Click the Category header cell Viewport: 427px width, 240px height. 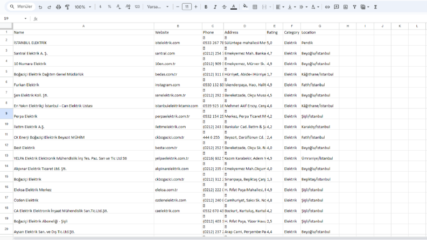(x=292, y=32)
